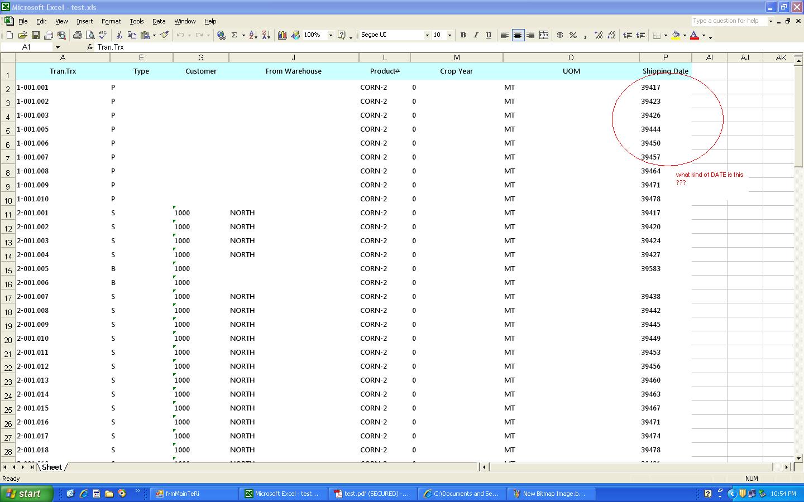Image resolution: width=804 pixels, height=502 pixels.
Task: Open the font size dropdown
Action: pos(449,35)
